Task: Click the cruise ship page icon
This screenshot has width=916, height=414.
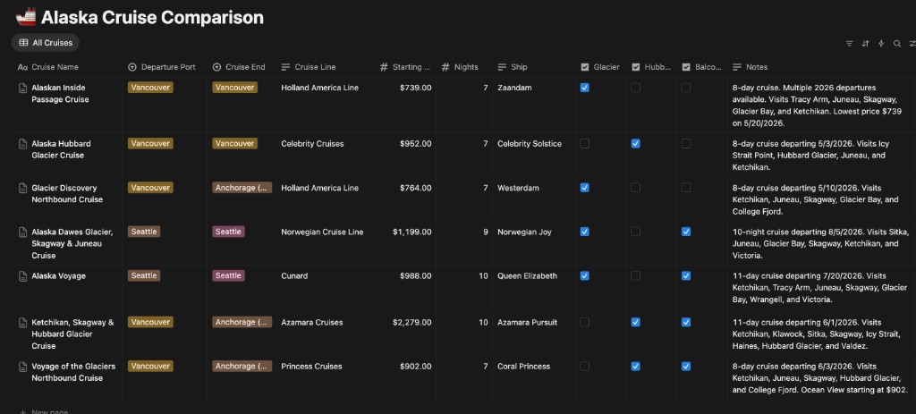Action: pos(26,18)
